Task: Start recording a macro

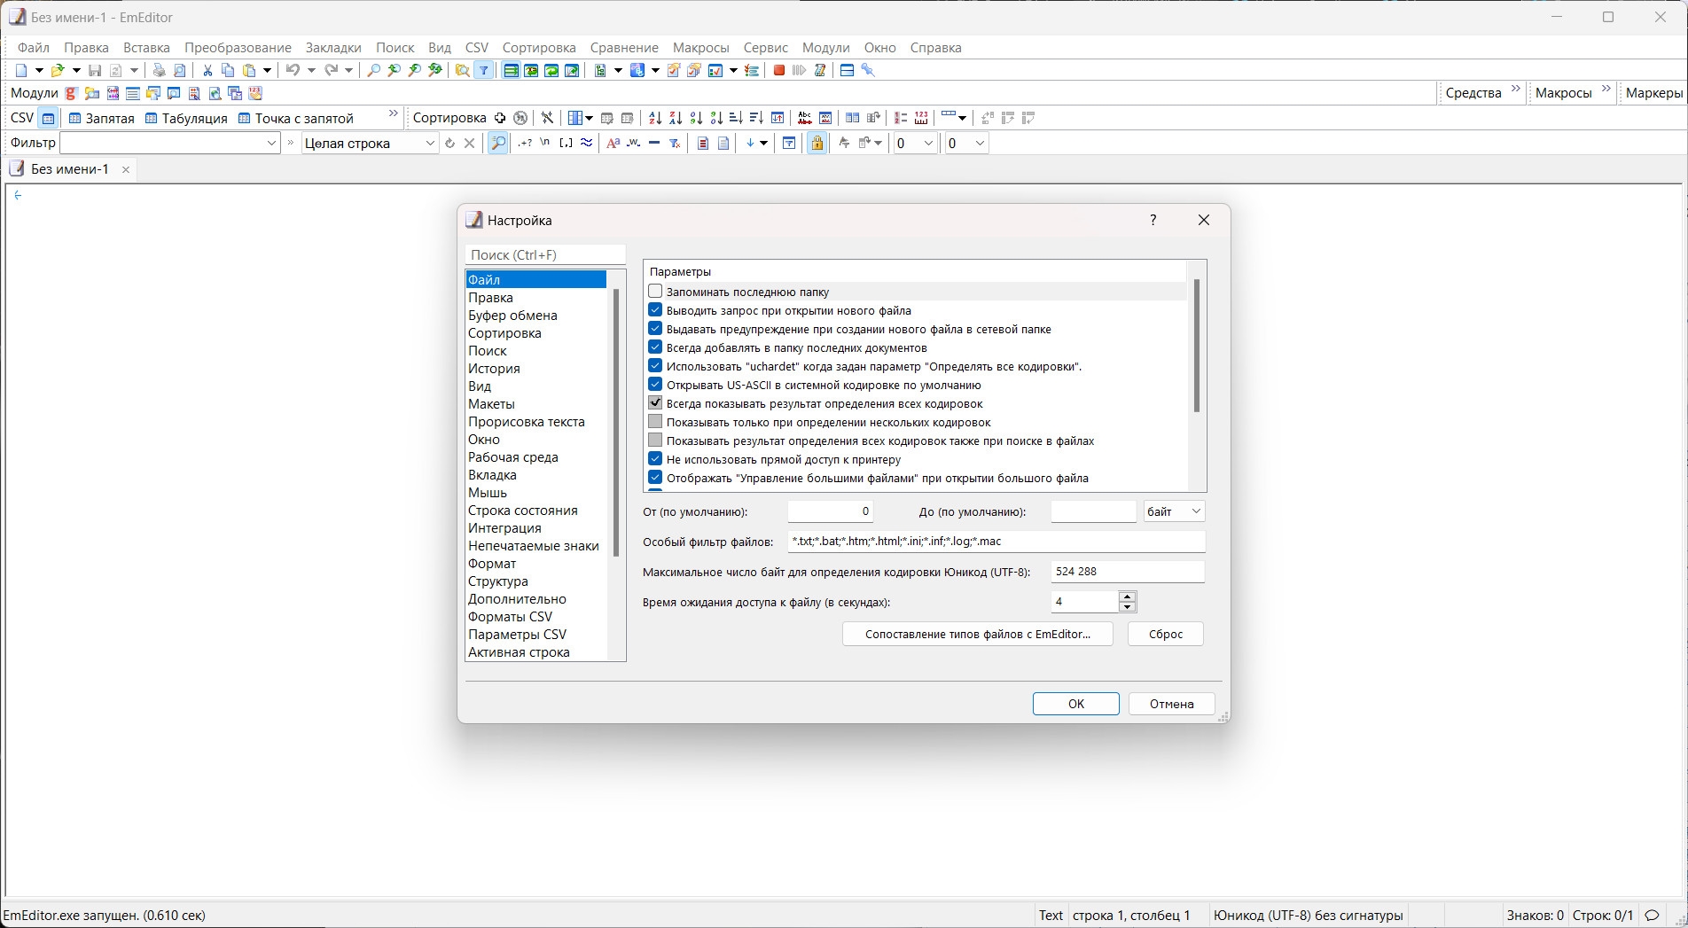Action: point(778,70)
